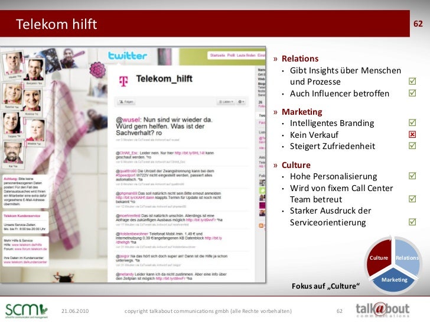Click the orange RSS icon in the Twitter sidebar
Screen dimensions: 430x323
pyautogui.click(x=261, y=226)
